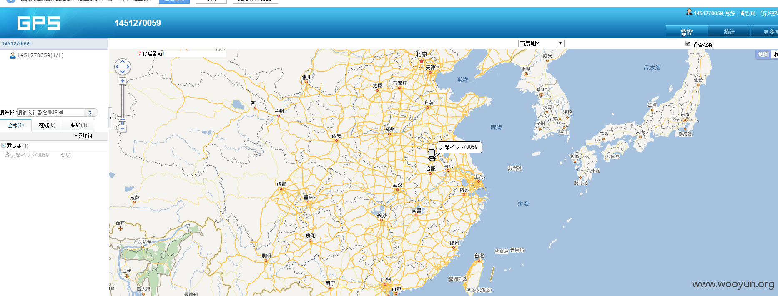Click the GPS logo in the header
Image resolution: width=778 pixels, height=296 pixels.
(39, 23)
